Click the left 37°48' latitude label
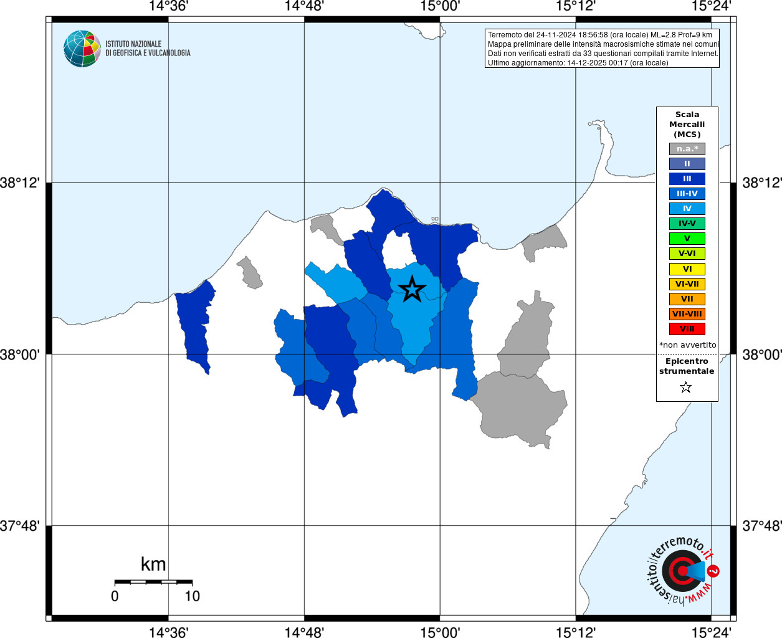Viewport: 782px width, 638px height. 20,526
